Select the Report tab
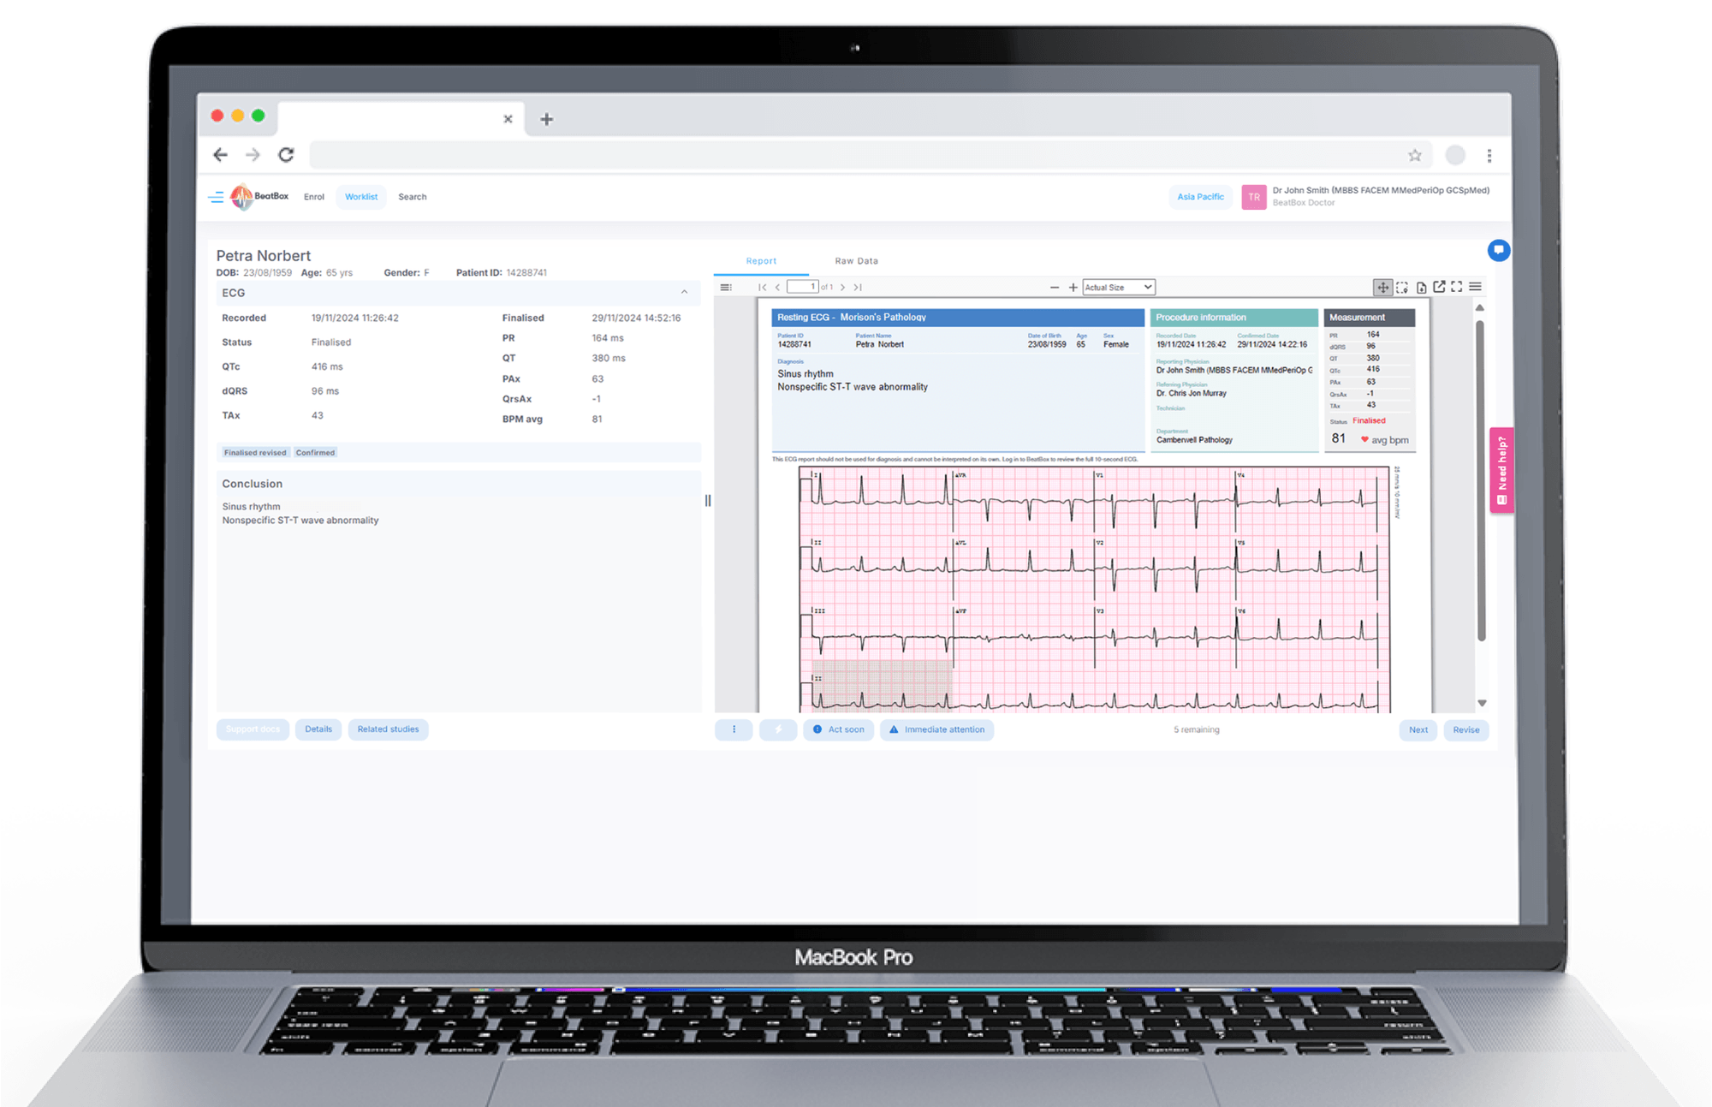Screen dimensions: 1712x1107 [x=761, y=261]
